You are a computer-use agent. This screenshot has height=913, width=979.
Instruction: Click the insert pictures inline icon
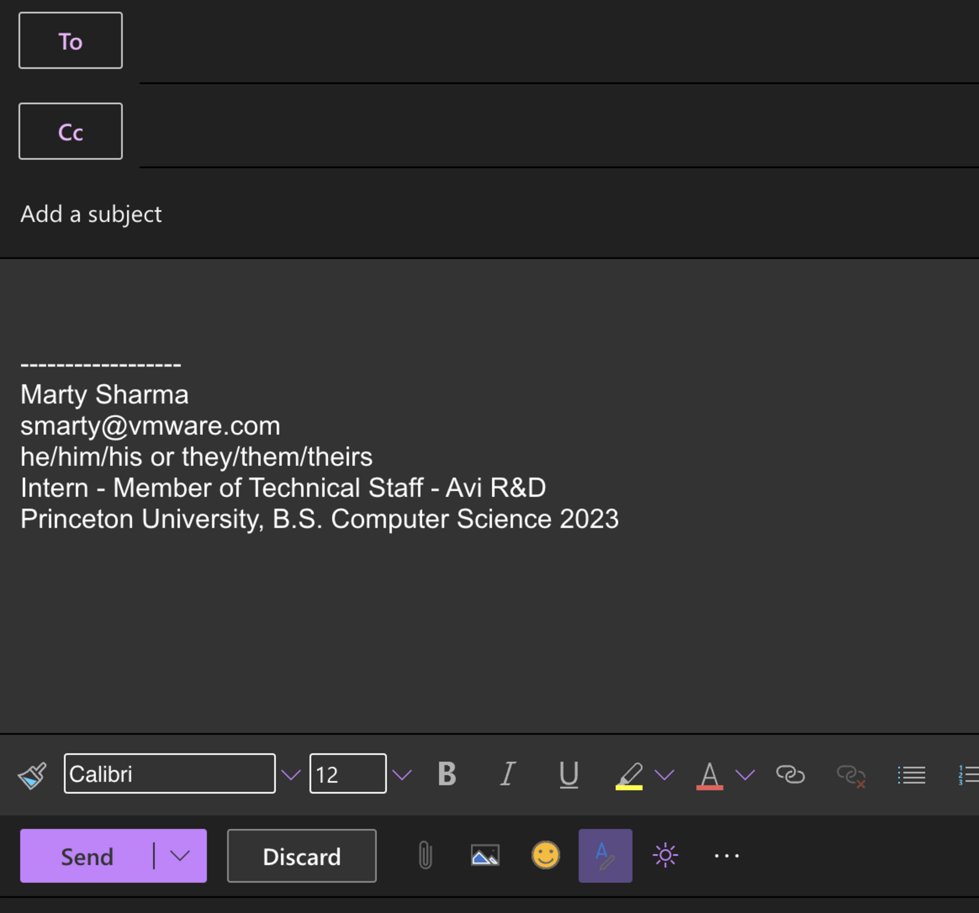pyautogui.click(x=485, y=856)
